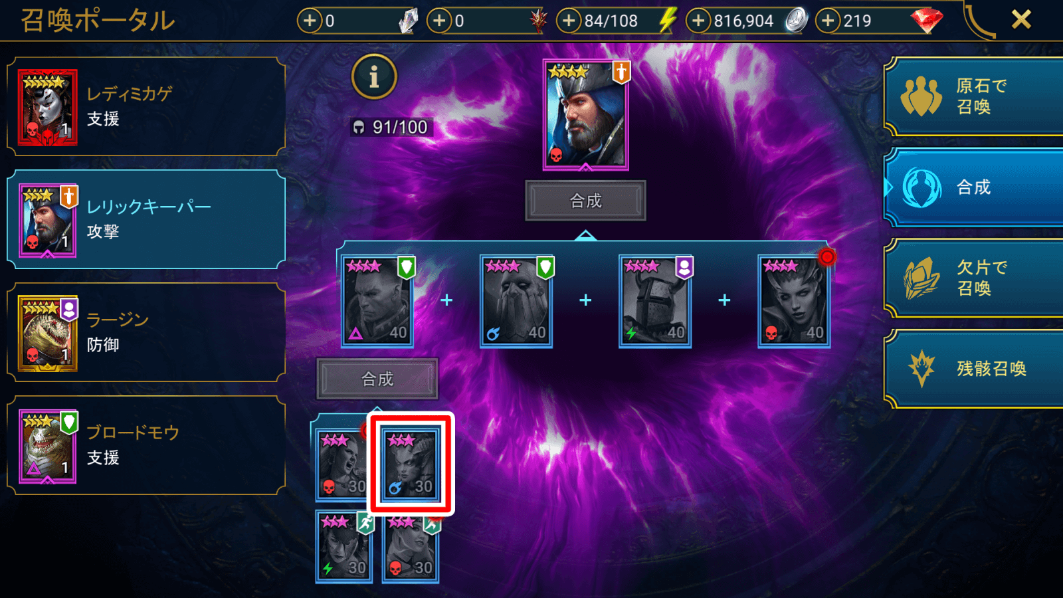
Task: Add shards with the first plus icon in top bar
Action: pyautogui.click(x=310, y=21)
